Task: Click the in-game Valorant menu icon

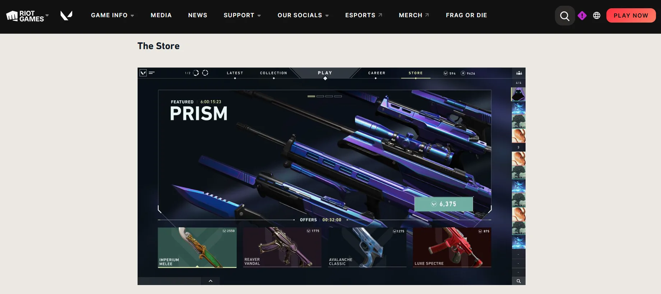Action: 143,73
